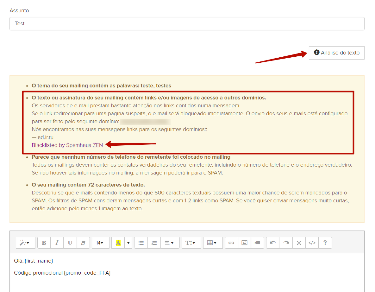The image size is (375, 292).
Task: Open the font size 14 dropdown
Action: click(x=100, y=243)
